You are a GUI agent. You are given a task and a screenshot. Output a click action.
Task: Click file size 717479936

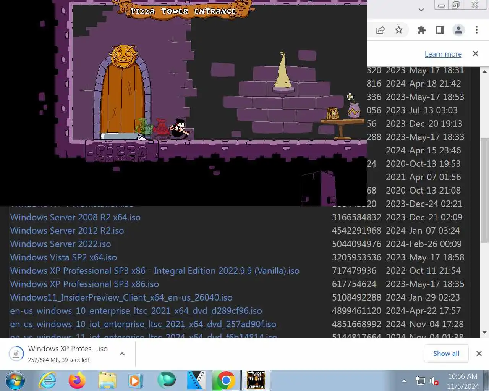click(x=354, y=271)
